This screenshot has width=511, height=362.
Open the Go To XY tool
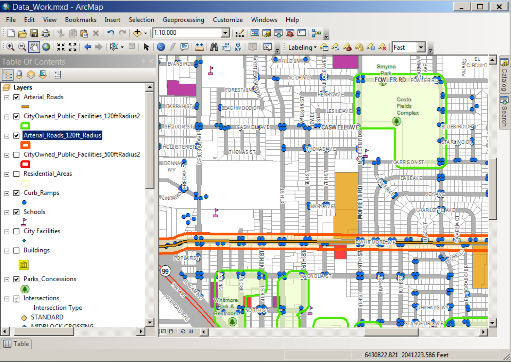237,47
